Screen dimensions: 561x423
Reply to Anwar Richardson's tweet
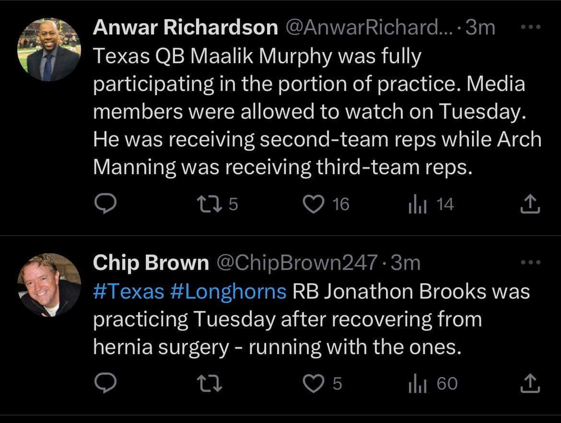tap(104, 204)
